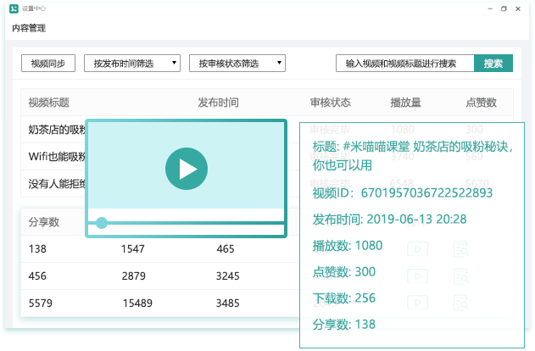535x351 pixels.
Task: Click the video progress slider handle
Action: 102,223
